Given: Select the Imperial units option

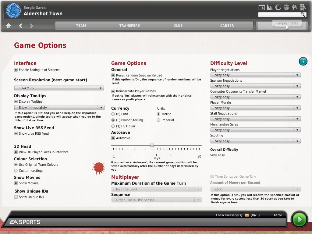Looking at the screenshot, I should click(158, 120).
